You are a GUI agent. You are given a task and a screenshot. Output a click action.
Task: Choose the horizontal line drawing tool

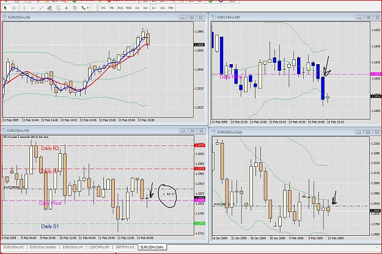(32, 8)
